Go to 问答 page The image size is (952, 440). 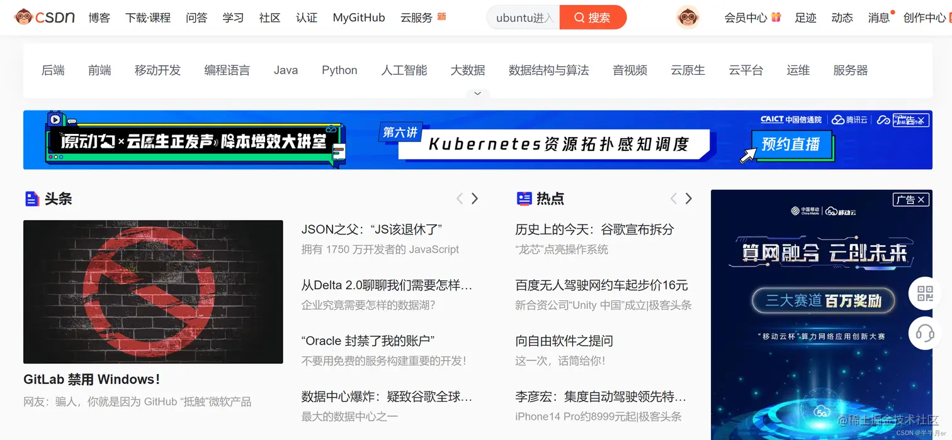pyautogui.click(x=196, y=18)
